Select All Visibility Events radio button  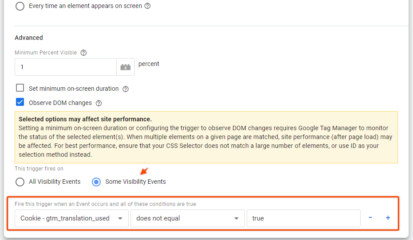coord(20,182)
